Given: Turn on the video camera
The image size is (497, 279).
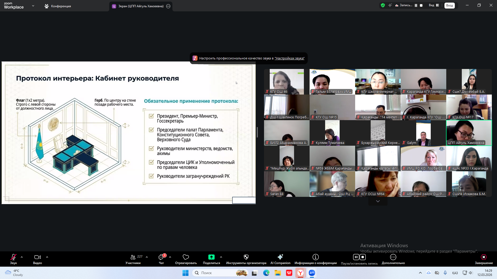Looking at the screenshot, I should 37,257.
